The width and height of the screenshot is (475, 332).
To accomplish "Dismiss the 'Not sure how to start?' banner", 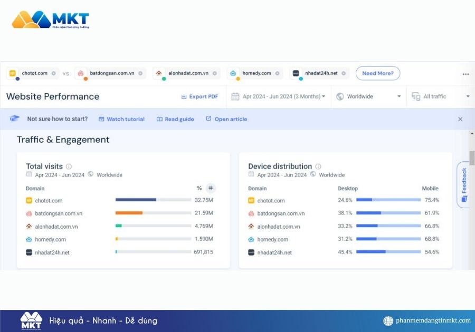I will point(460,119).
